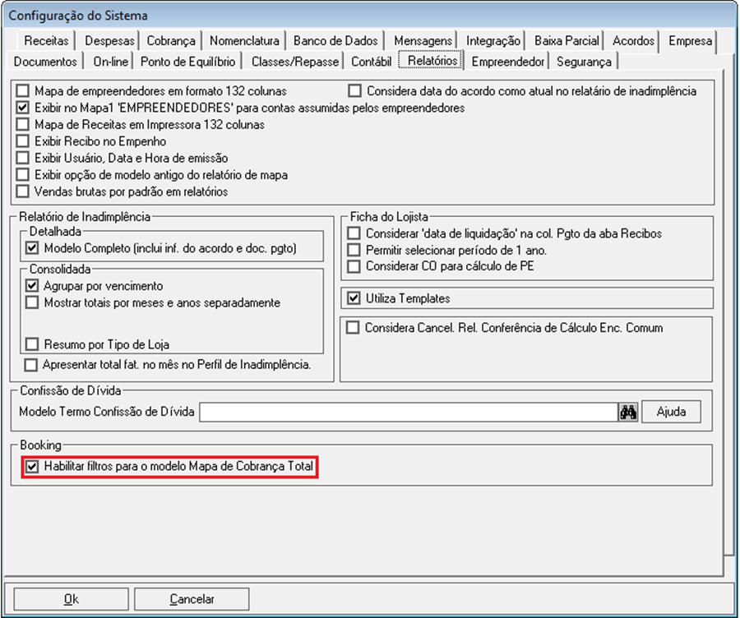Switch to the Documentos tab

point(45,62)
